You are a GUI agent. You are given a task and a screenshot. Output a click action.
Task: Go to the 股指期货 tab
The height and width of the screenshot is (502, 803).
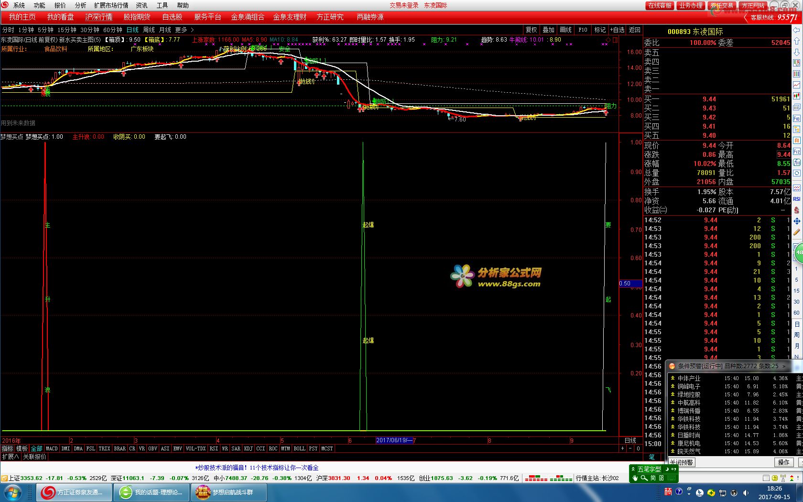137,17
